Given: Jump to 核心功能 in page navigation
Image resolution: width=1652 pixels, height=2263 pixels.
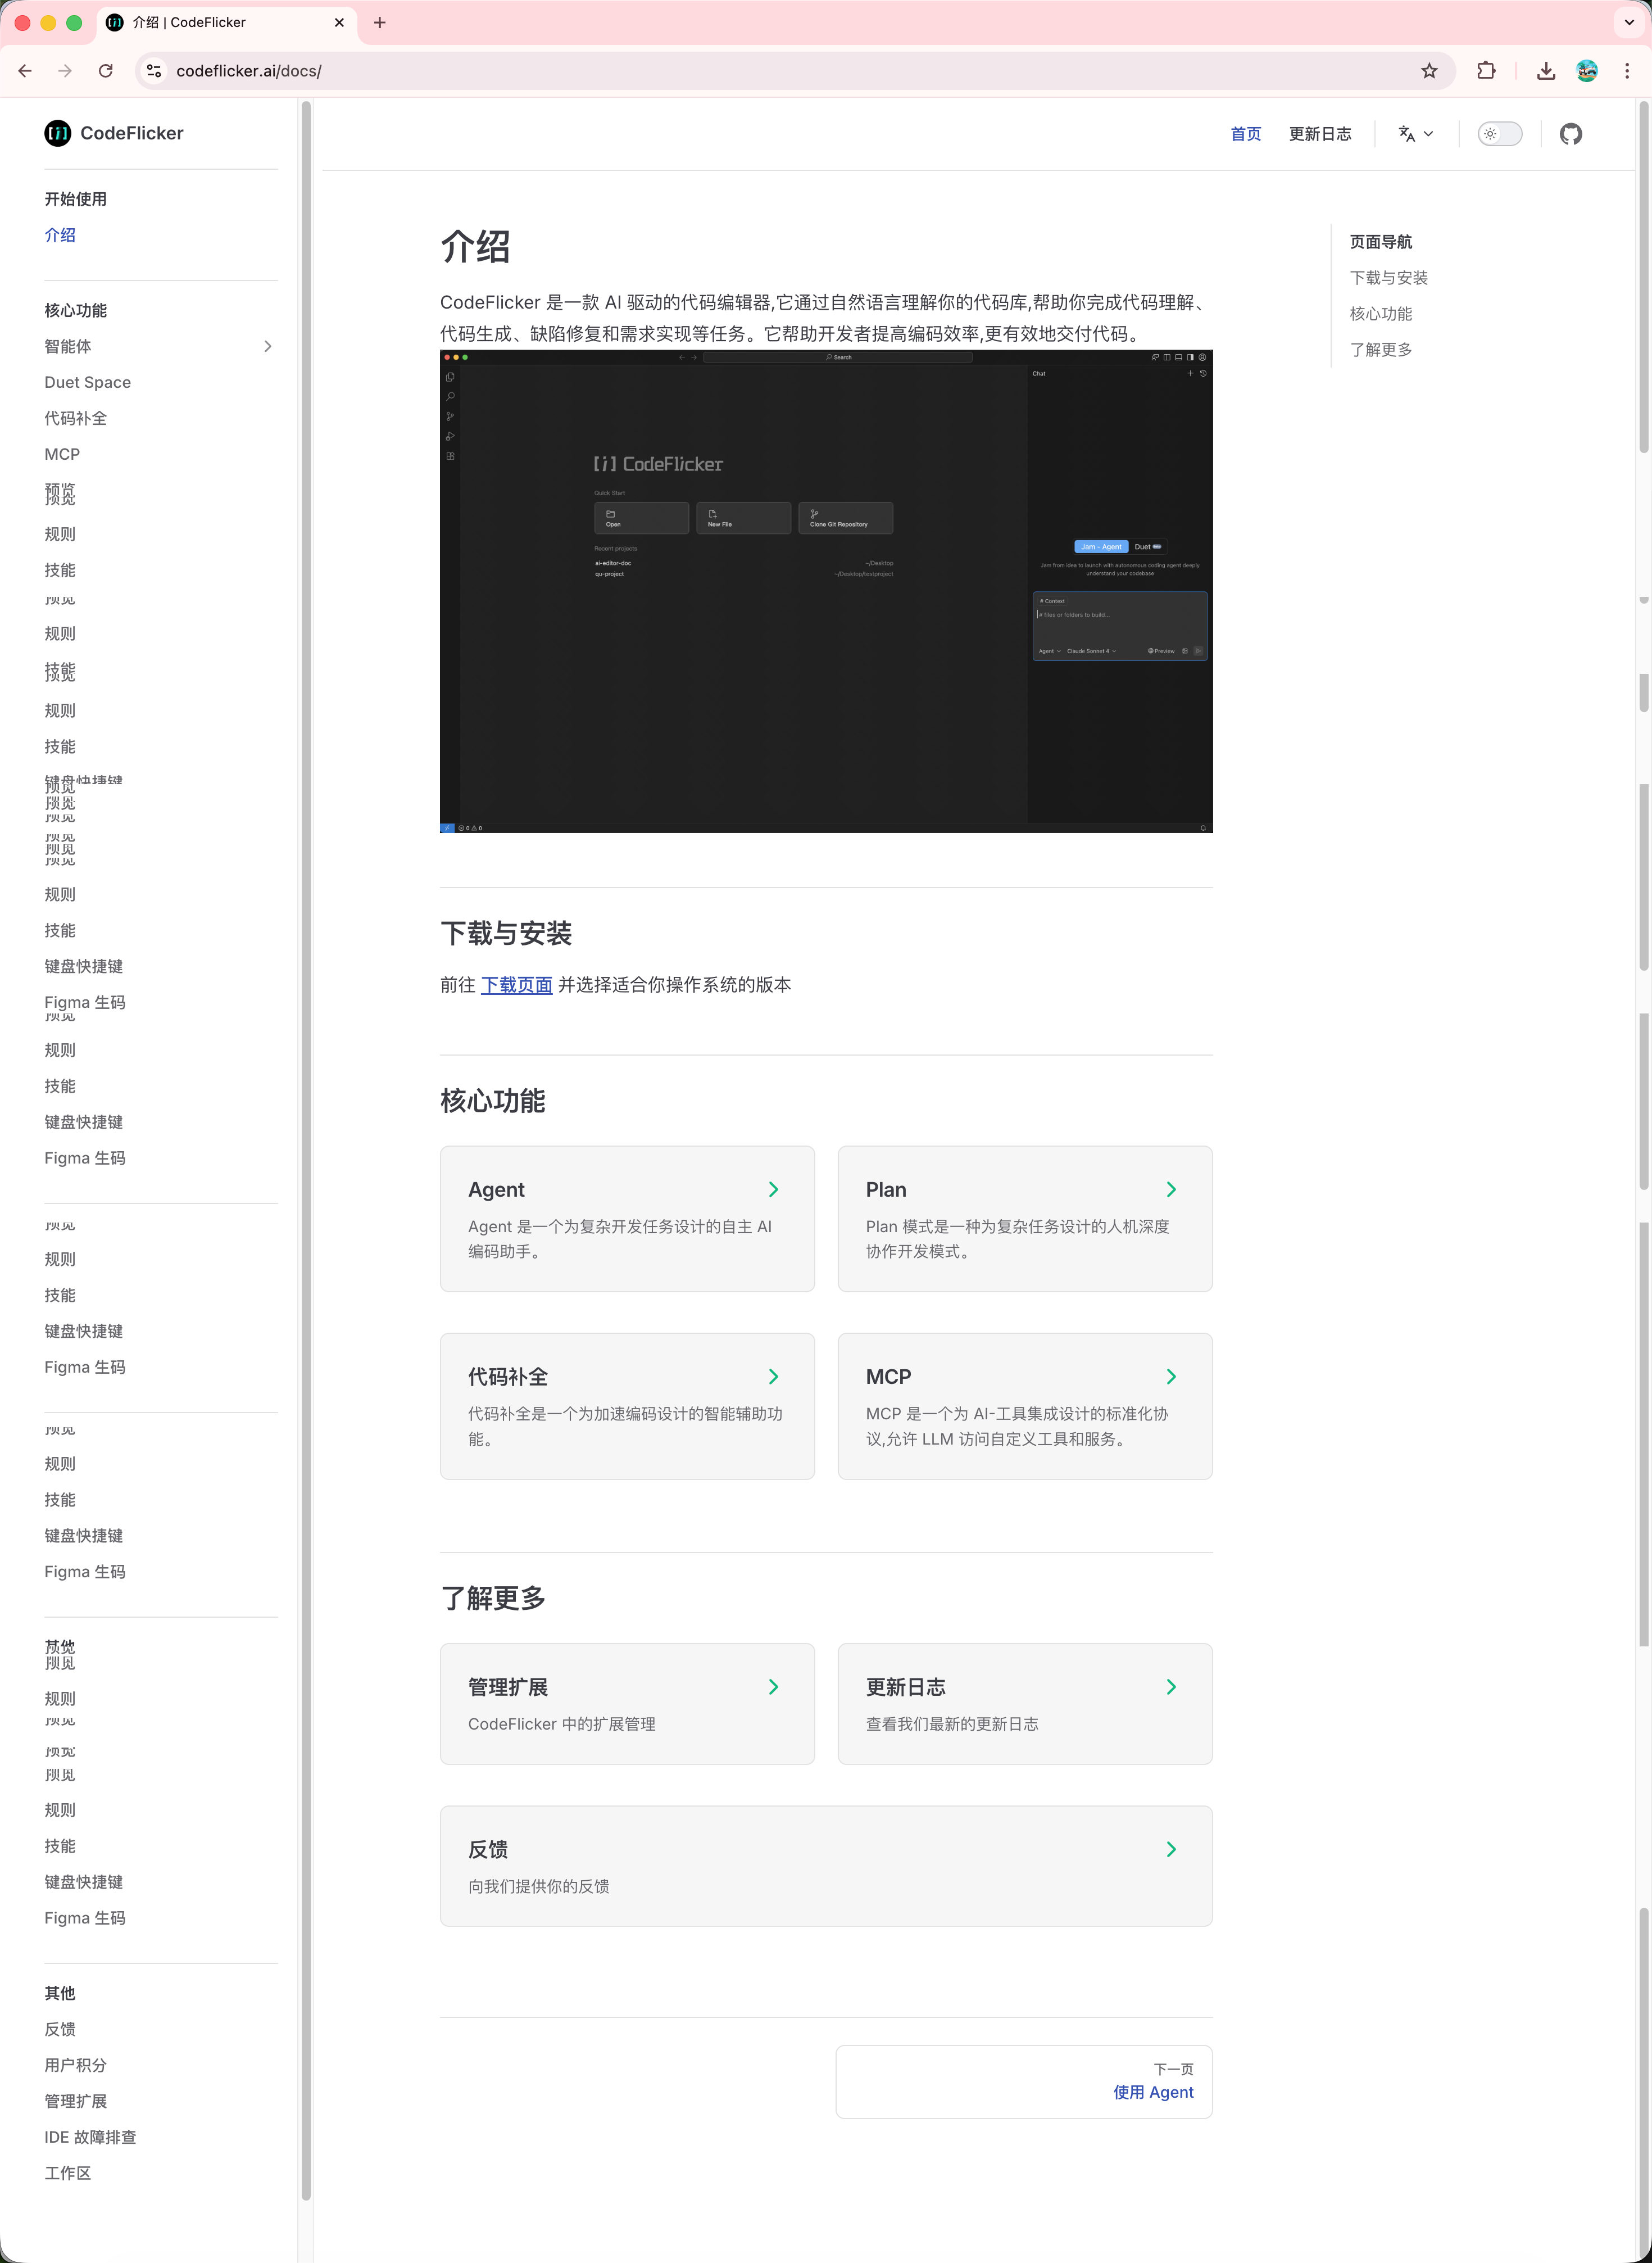Looking at the screenshot, I should [1380, 314].
